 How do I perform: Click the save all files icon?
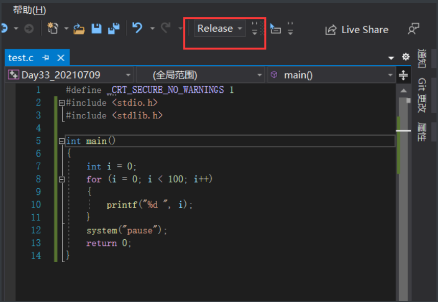coord(114,29)
